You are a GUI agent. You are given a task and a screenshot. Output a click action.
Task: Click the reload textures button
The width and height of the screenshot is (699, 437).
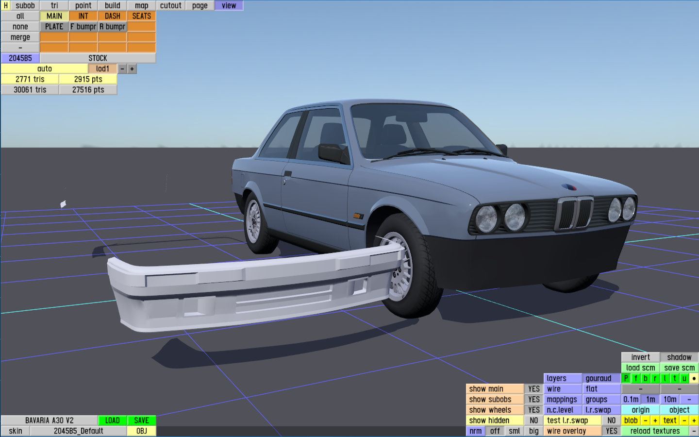(655, 431)
